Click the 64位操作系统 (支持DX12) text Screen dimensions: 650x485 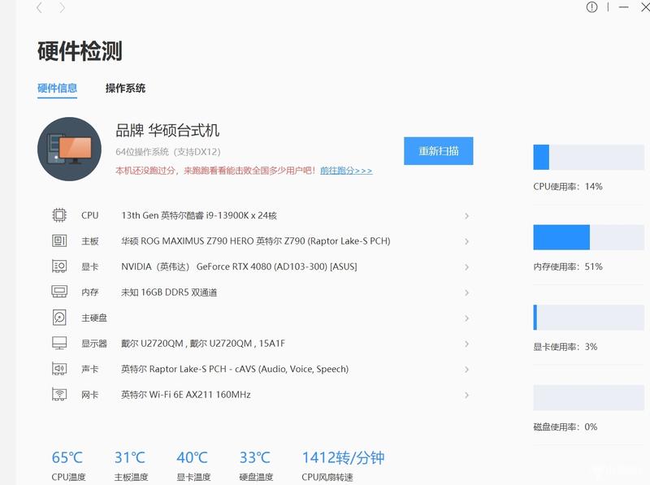tap(168, 152)
